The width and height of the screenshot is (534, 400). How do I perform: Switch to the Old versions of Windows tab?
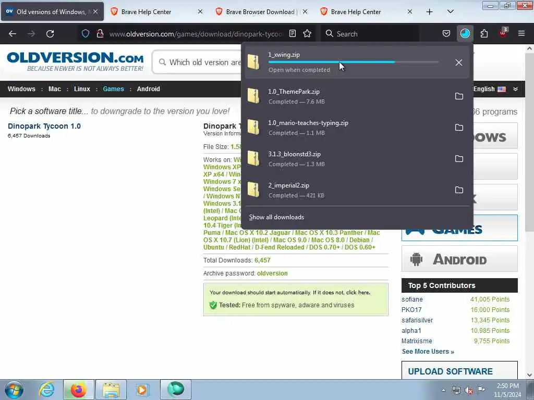(x=52, y=12)
